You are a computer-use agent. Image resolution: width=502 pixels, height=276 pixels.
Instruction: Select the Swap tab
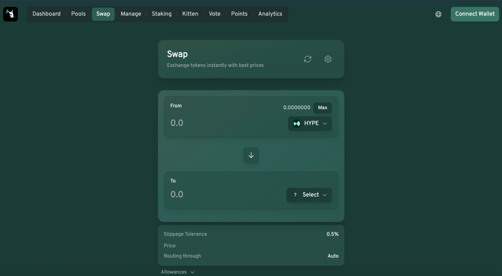[x=103, y=14]
